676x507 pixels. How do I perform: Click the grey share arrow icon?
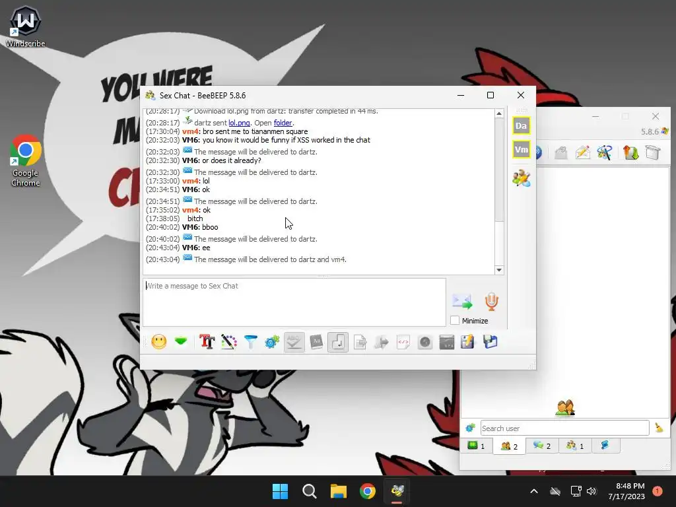[382, 342]
